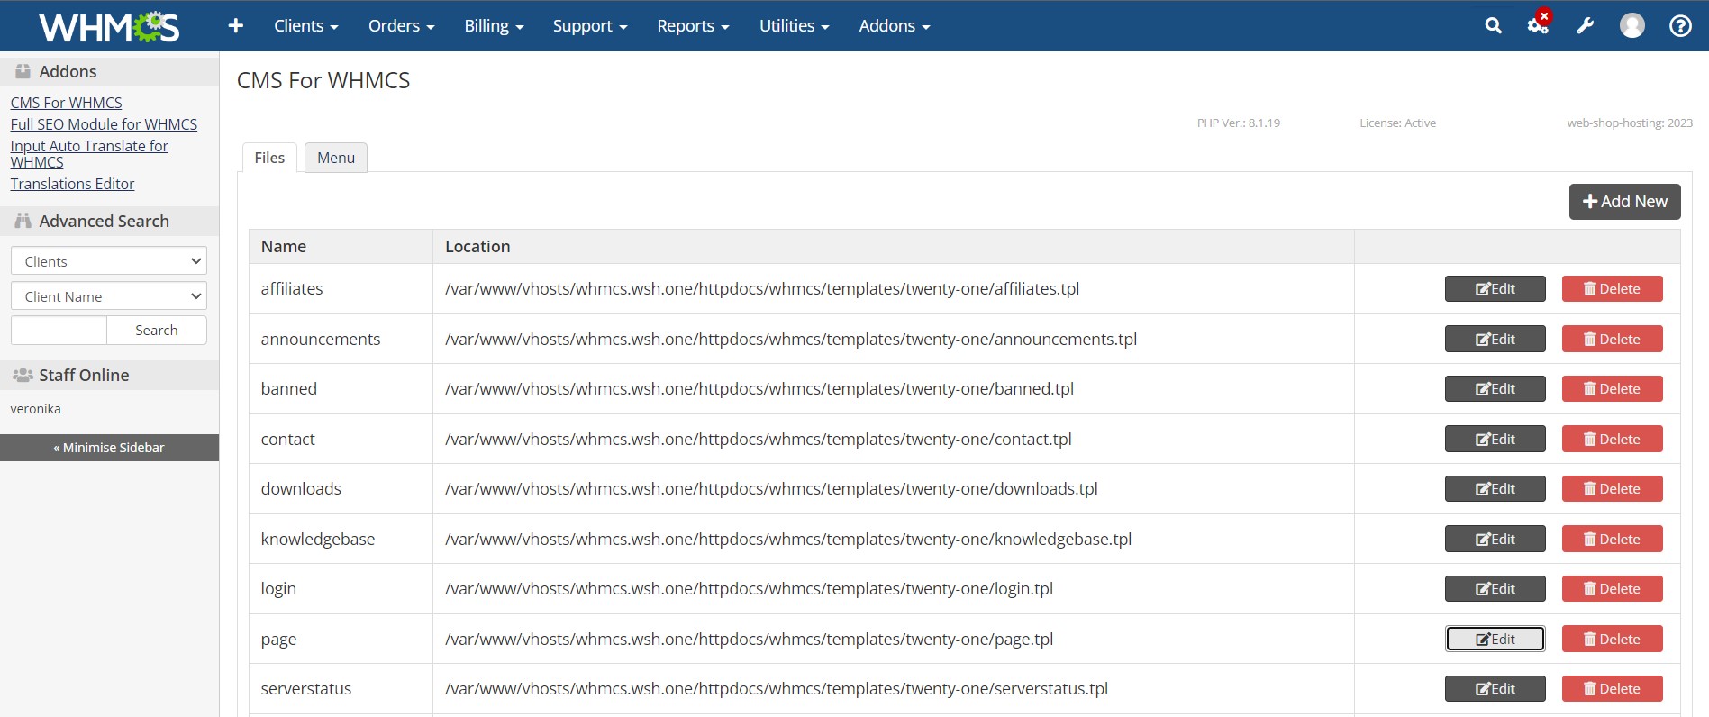
Task: Expand the Client Name field dropdown
Action: 109,296
